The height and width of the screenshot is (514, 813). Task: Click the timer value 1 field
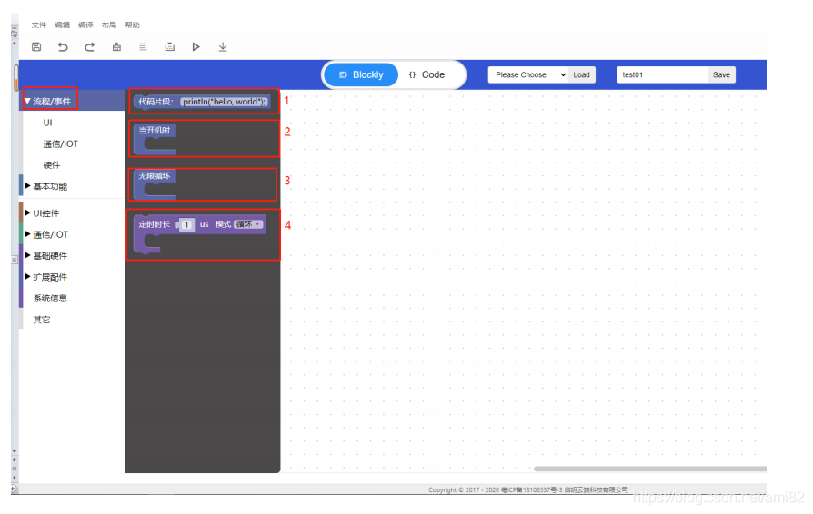186,224
